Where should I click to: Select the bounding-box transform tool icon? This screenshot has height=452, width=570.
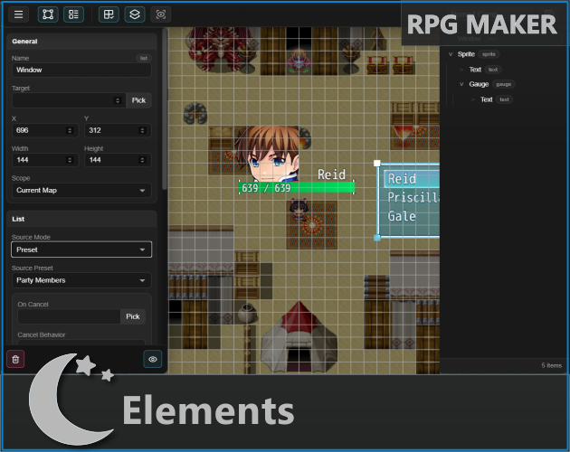(x=48, y=14)
